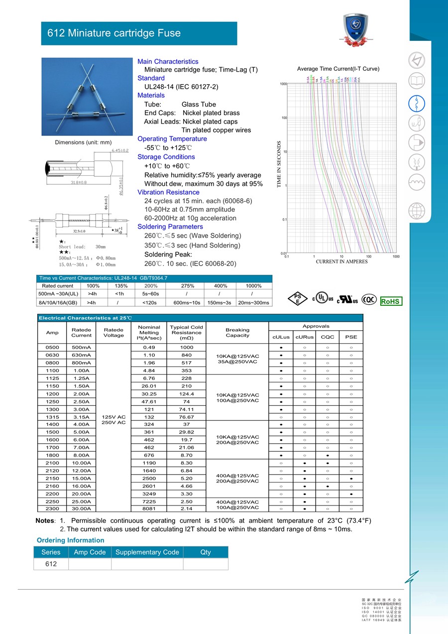Select the '600ms~10s' time cell
This screenshot has width=448, height=634.
click(x=186, y=302)
